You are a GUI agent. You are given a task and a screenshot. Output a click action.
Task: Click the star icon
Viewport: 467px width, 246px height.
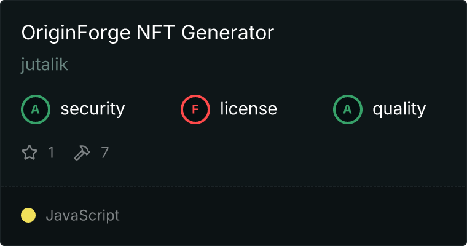[29, 153]
